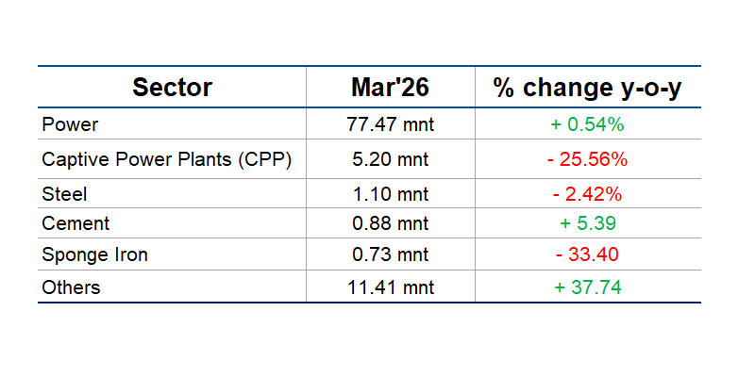Click the Steel sector label
Image resolution: width=755 pixels, height=377 pixels.
(x=65, y=194)
